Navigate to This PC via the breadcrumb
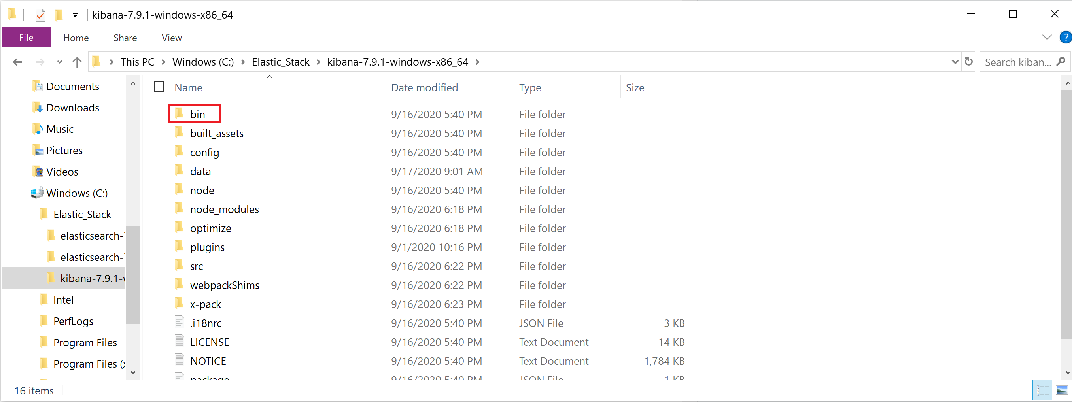 point(137,62)
